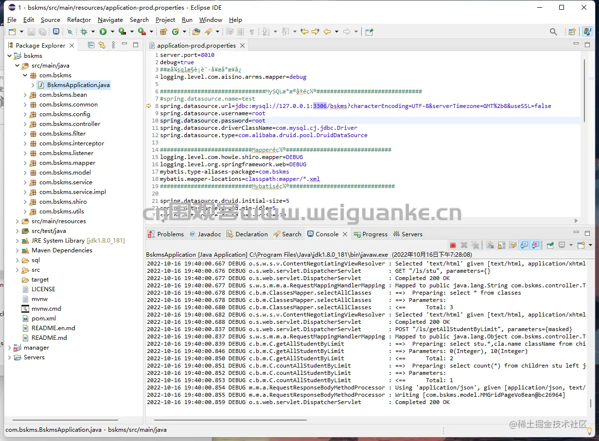The width and height of the screenshot is (599, 441).
Task: Click the Console vertical scrollbar
Action: click(591, 403)
